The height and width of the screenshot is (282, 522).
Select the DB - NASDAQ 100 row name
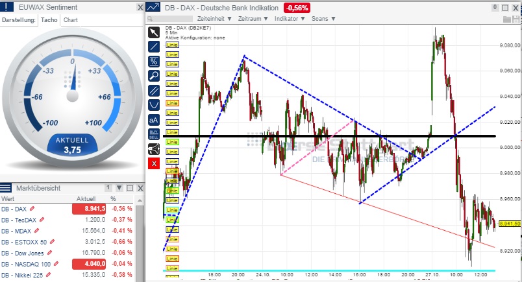coord(25,264)
